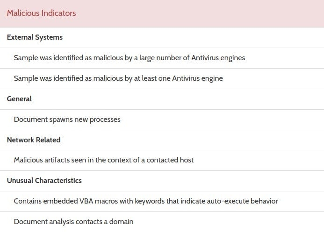Image resolution: width=324 pixels, height=232 pixels.
Task: Open the at least one Antivirus engine indicator
Action: pyautogui.click(x=118, y=78)
